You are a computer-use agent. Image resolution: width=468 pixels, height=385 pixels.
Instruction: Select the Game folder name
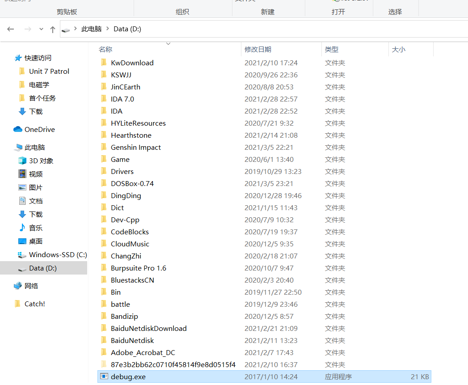pyautogui.click(x=120, y=160)
